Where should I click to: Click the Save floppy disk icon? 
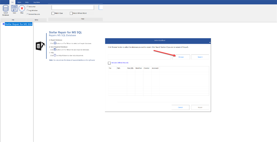(x=14, y=8)
